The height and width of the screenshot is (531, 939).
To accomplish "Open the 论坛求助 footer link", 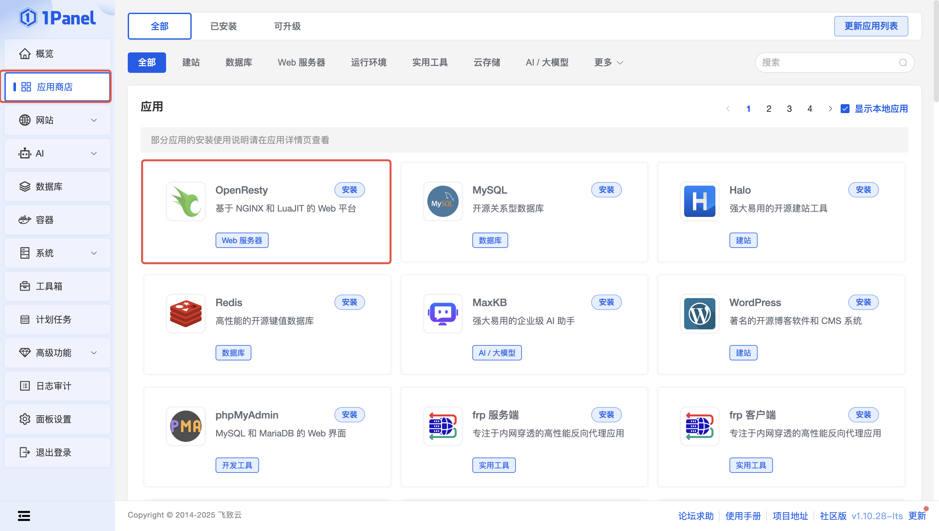I will (x=696, y=516).
